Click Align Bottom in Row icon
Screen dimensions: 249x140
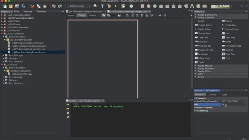click(147, 15)
